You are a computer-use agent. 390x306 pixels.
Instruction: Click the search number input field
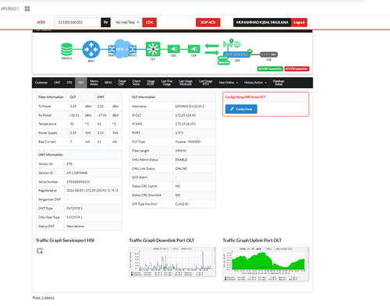click(76, 23)
